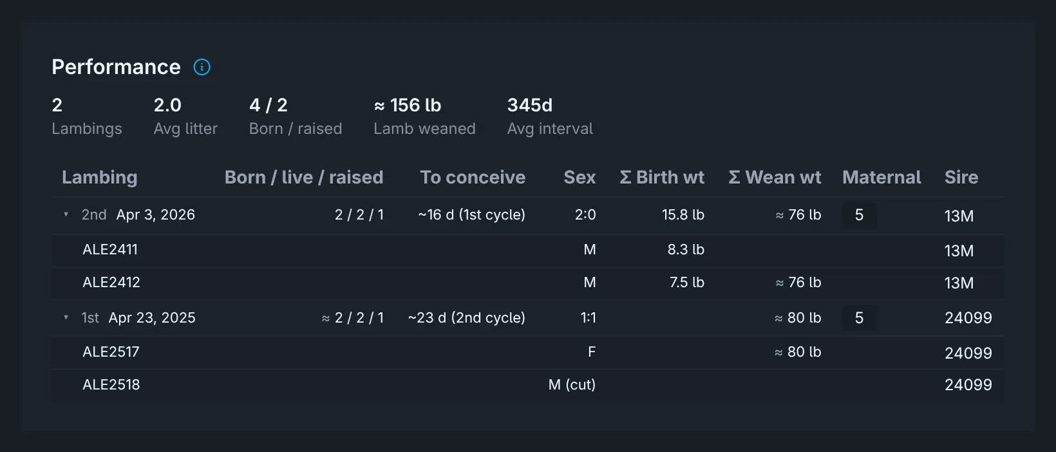Click the Σ Wean wt column header
The height and width of the screenshot is (452, 1056).
point(775,177)
